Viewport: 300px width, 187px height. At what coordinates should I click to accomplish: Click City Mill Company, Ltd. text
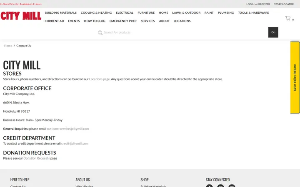19,94
